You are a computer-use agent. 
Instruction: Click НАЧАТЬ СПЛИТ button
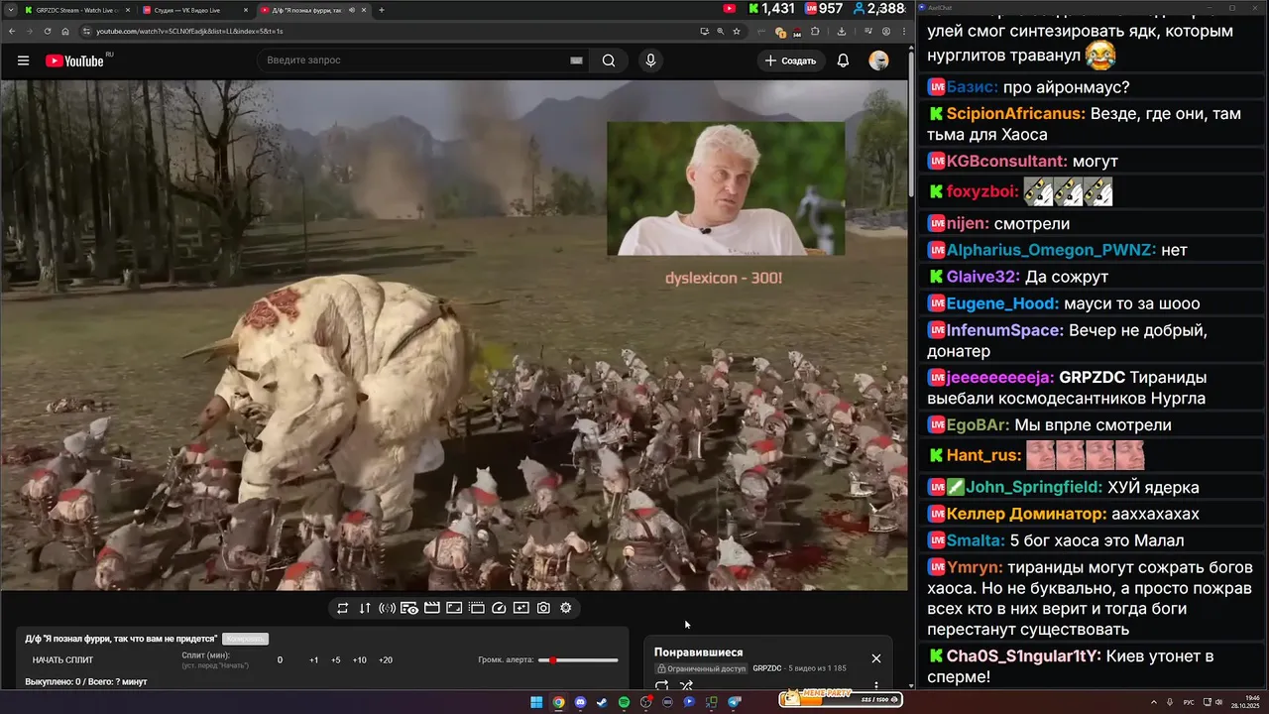coord(62,660)
